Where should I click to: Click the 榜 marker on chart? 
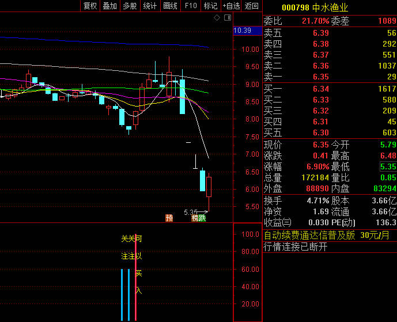(x=195, y=218)
